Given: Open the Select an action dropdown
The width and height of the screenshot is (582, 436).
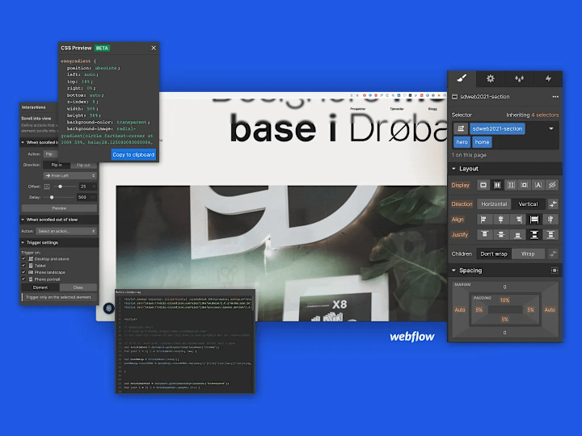Looking at the screenshot, I should pyautogui.click(x=66, y=232).
